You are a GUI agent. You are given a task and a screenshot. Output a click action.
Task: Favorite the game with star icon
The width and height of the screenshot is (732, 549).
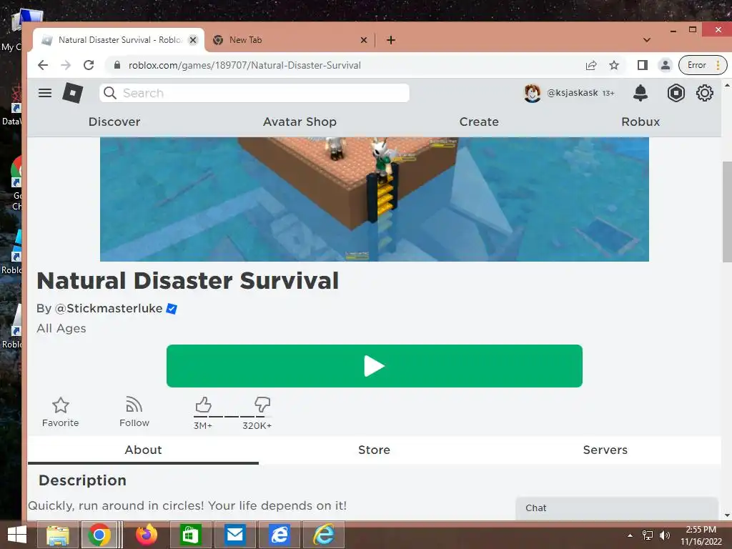pyautogui.click(x=60, y=405)
